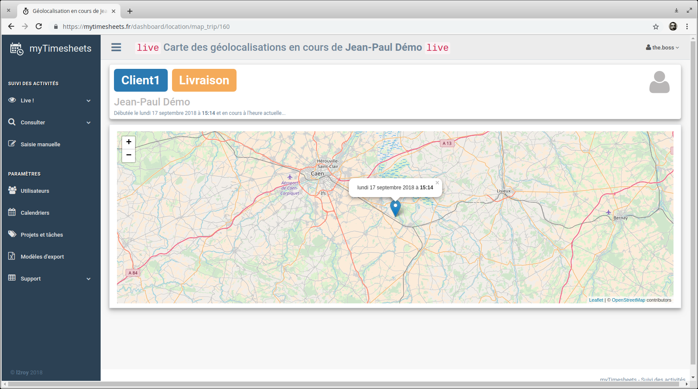This screenshot has height=389, width=698.
Task: Expand the Consulter submenu
Action: 50,123
